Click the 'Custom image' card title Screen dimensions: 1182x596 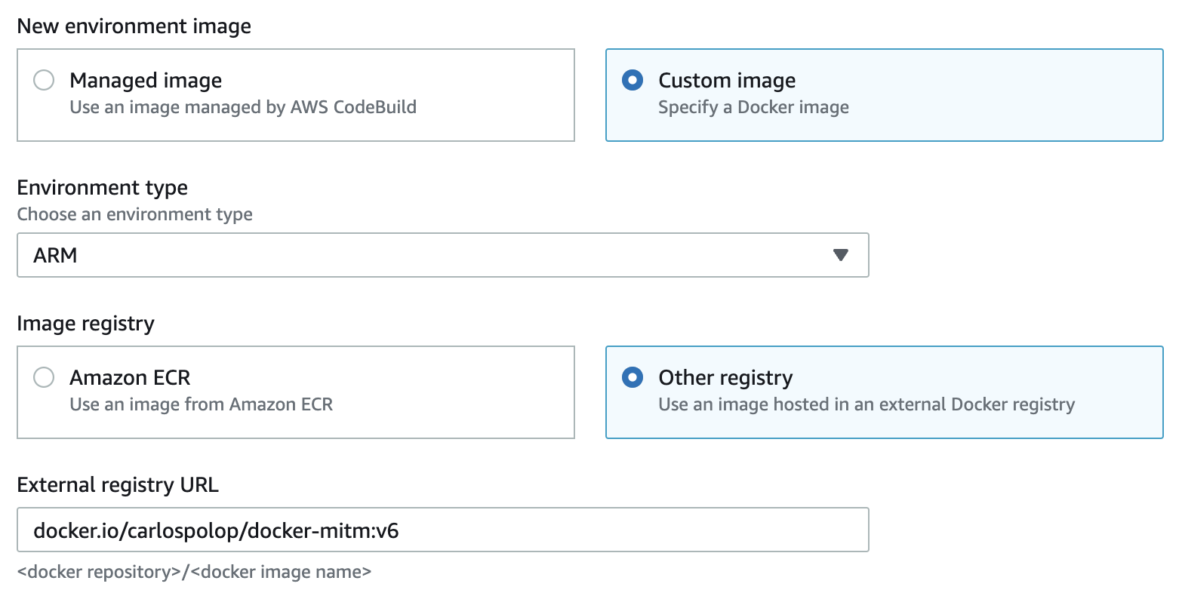726,80
